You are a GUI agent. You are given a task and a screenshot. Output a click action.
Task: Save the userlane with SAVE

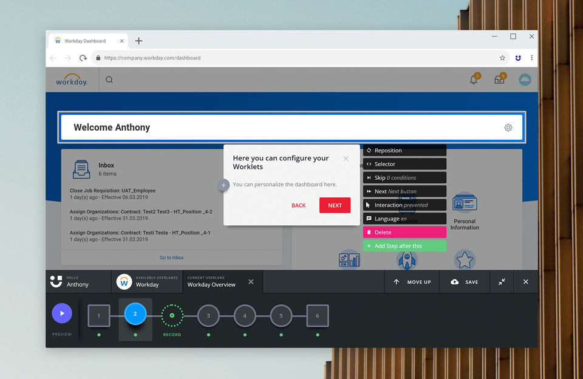465,282
